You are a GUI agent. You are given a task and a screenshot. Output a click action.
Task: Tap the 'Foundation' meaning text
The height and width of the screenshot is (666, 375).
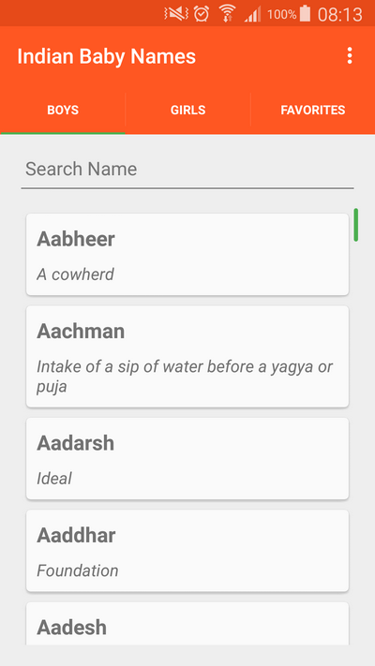78,570
